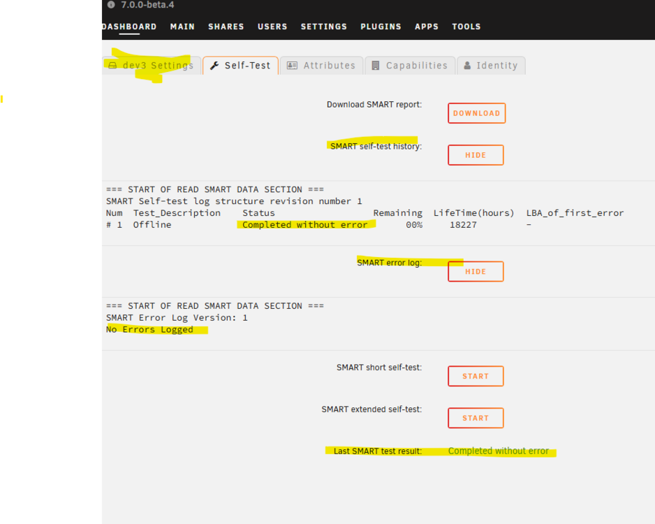Open the Tools page

(x=466, y=27)
